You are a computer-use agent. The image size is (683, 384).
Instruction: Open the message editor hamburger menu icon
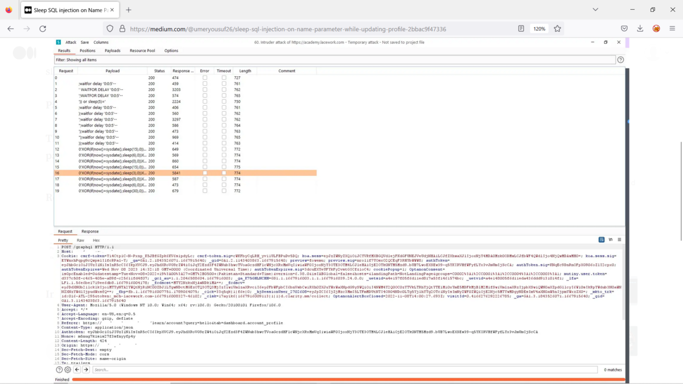(x=619, y=240)
